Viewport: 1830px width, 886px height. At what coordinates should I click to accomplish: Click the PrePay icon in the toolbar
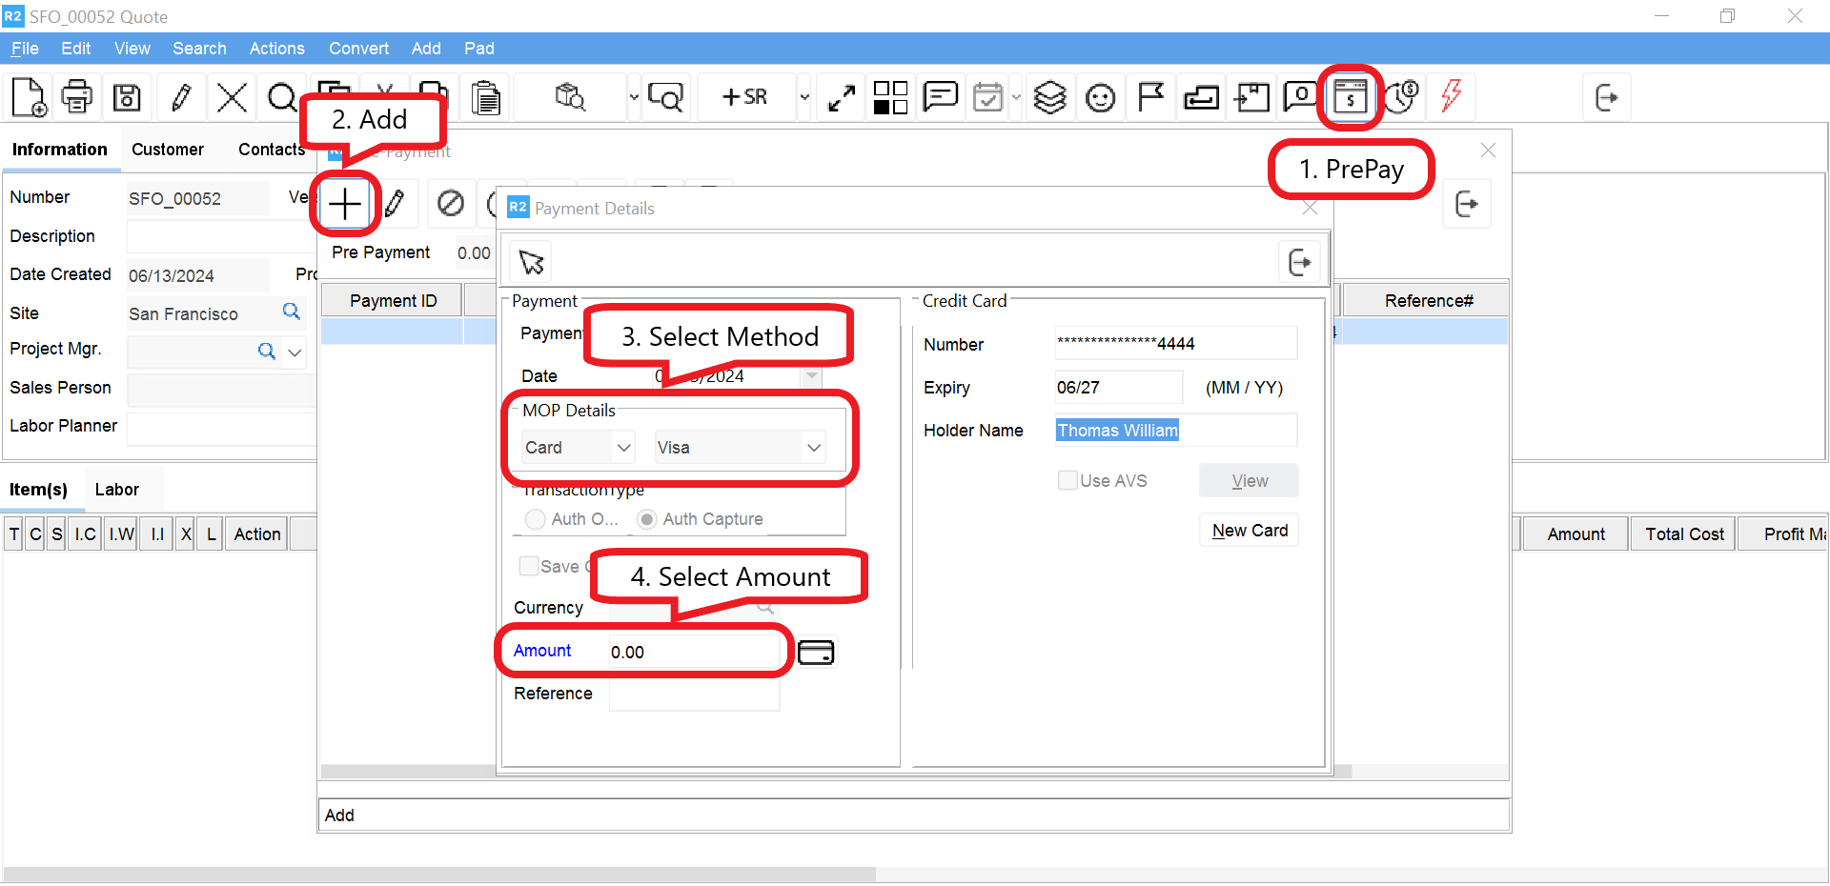point(1350,97)
